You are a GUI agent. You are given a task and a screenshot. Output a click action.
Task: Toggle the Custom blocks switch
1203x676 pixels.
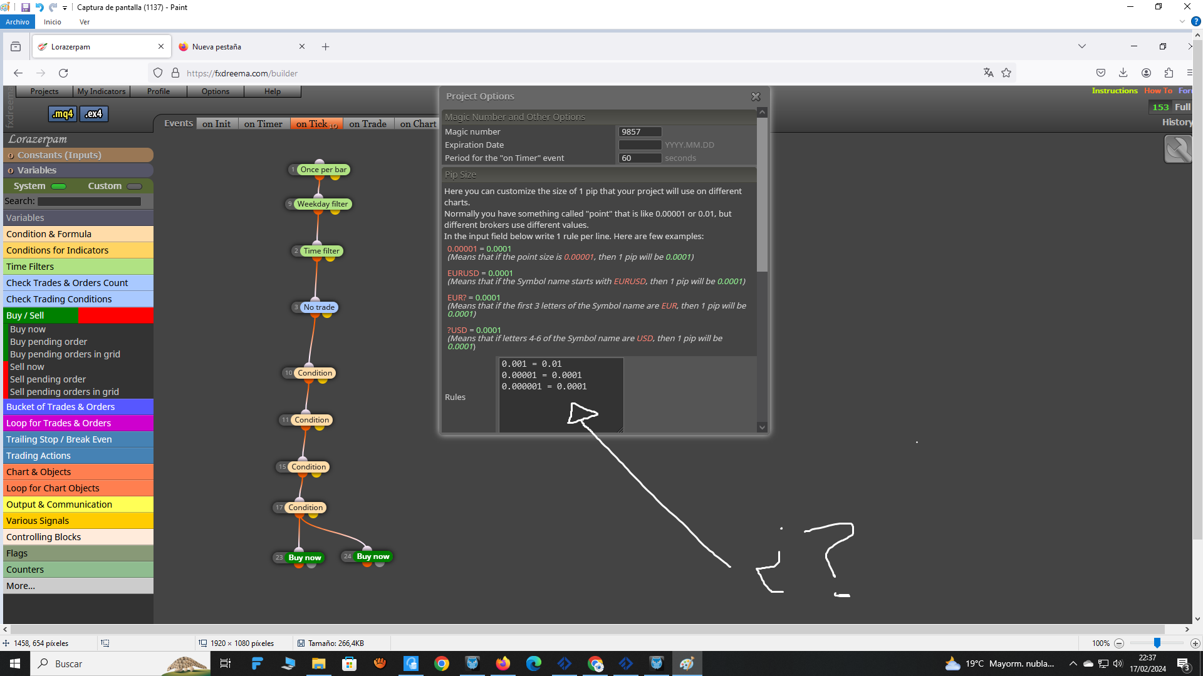click(x=134, y=186)
